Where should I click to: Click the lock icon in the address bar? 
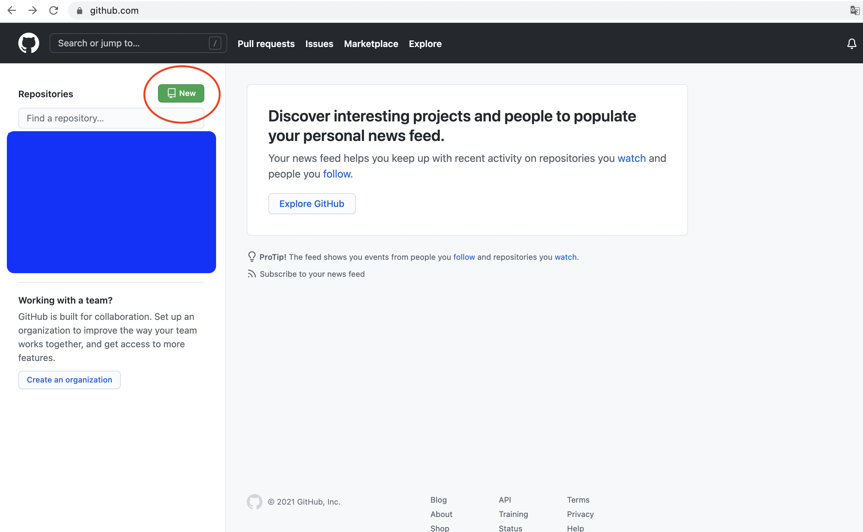coord(80,10)
